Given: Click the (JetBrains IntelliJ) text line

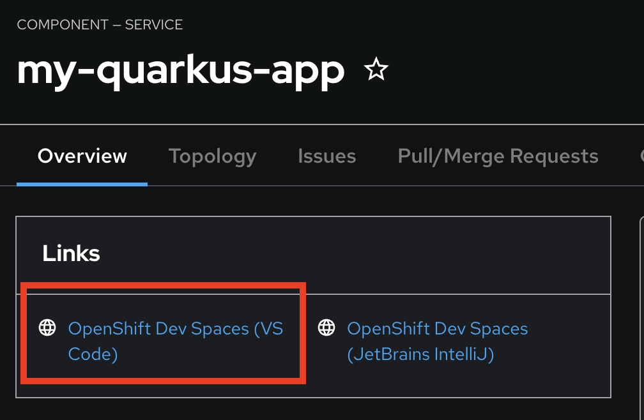Looking at the screenshot, I should click(420, 354).
